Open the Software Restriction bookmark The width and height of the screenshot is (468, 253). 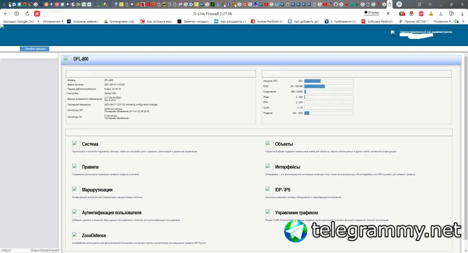point(378,22)
